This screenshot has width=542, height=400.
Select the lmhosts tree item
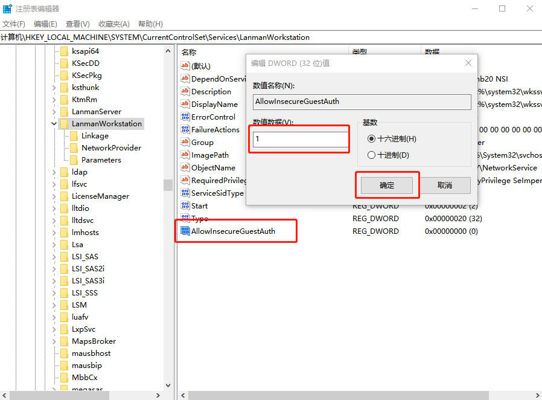(x=85, y=233)
